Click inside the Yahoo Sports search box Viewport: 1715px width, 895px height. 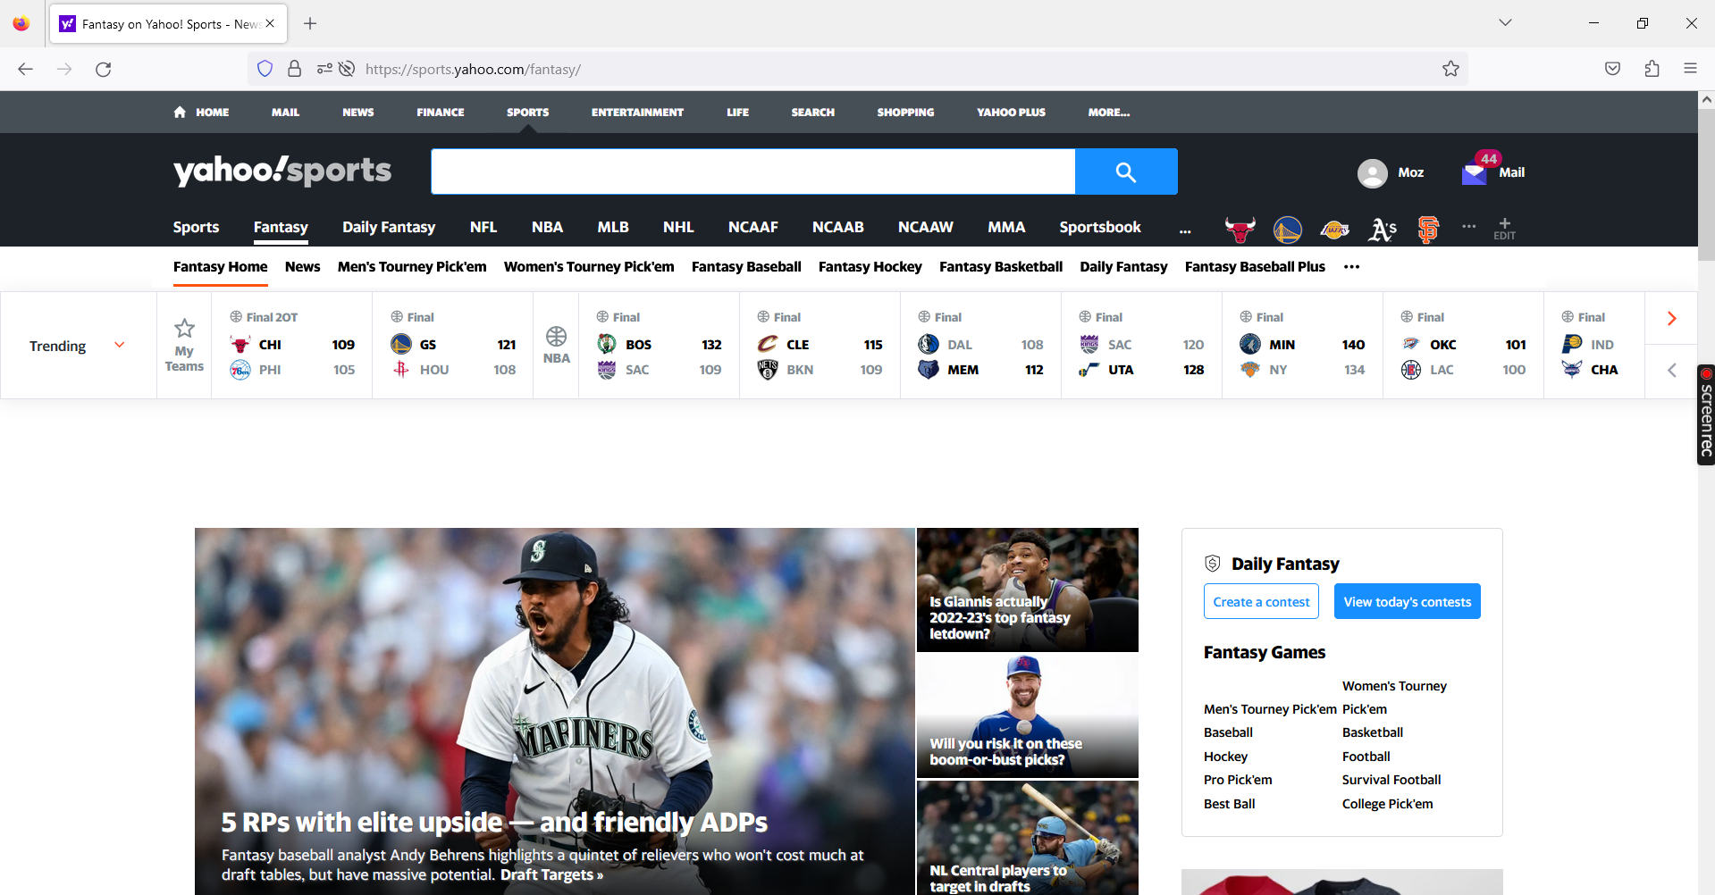click(752, 171)
